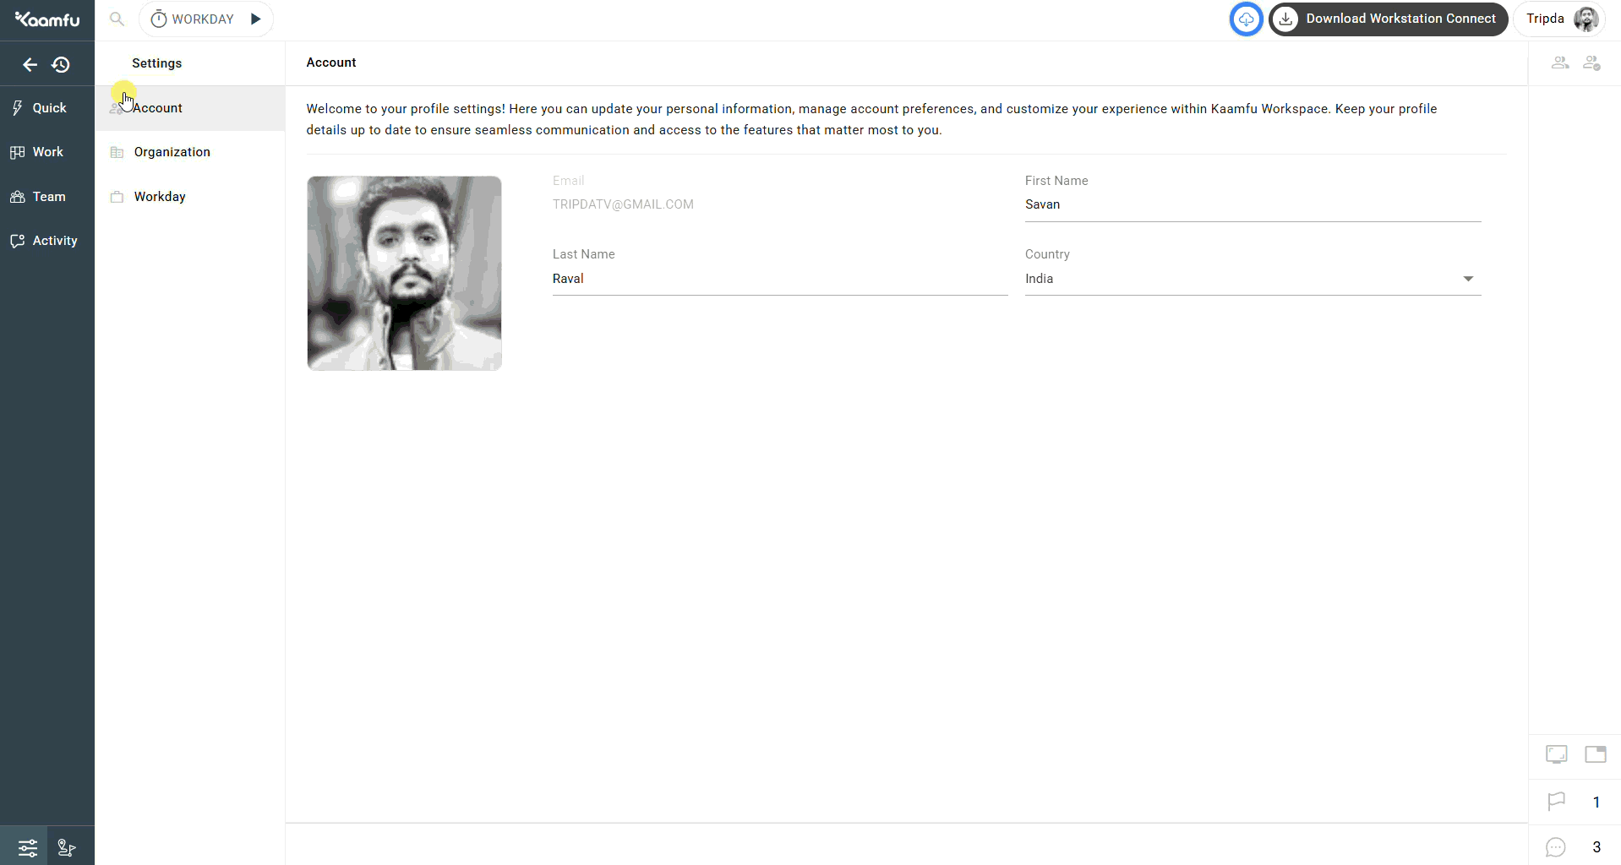The width and height of the screenshot is (1621, 865).
Task: Click the blue cloud sync icon
Action: pos(1246,19)
